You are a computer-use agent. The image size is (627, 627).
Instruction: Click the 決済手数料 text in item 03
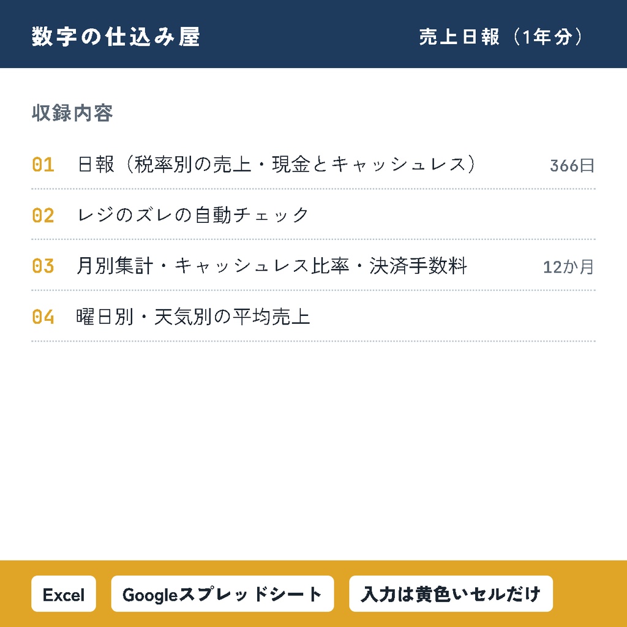click(418, 266)
